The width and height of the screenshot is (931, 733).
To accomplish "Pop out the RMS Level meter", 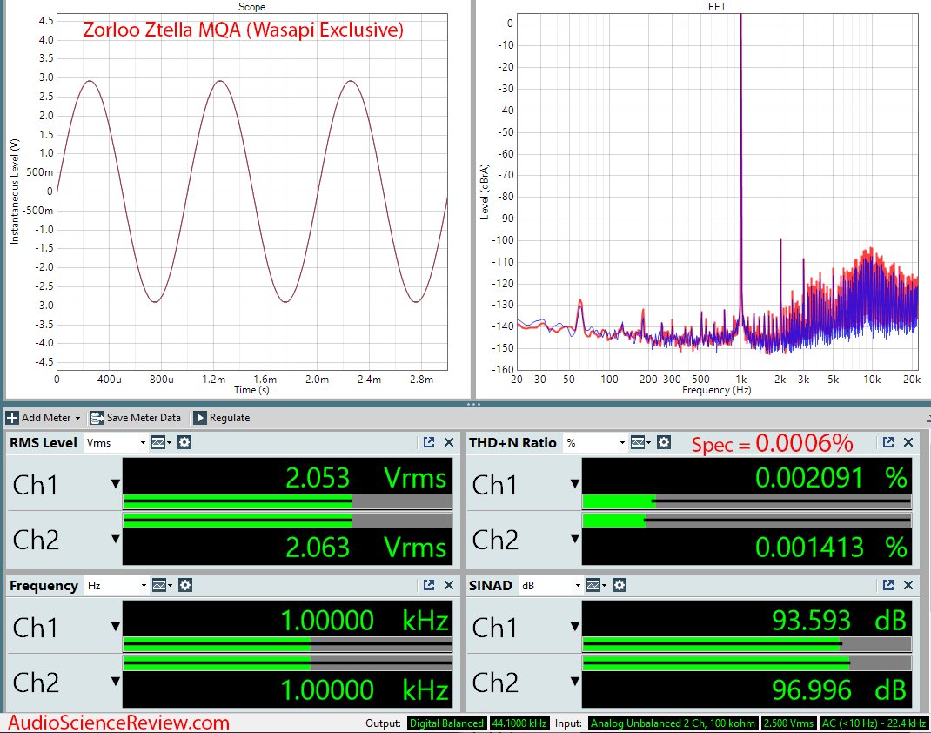I will (x=429, y=442).
